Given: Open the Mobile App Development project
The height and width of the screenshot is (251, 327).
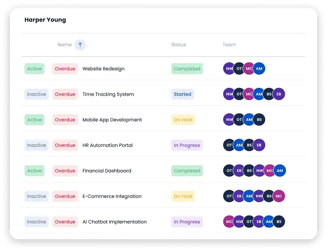Looking at the screenshot, I should (x=112, y=120).
